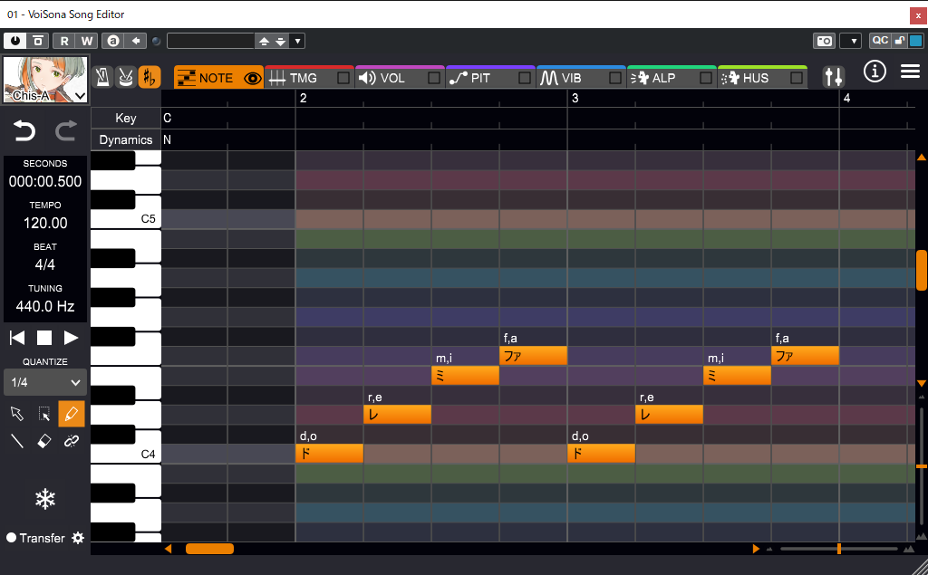Enable the TMG checkbox
Image resolution: width=928 pixels, height=575 pixels.
[343, 78]
